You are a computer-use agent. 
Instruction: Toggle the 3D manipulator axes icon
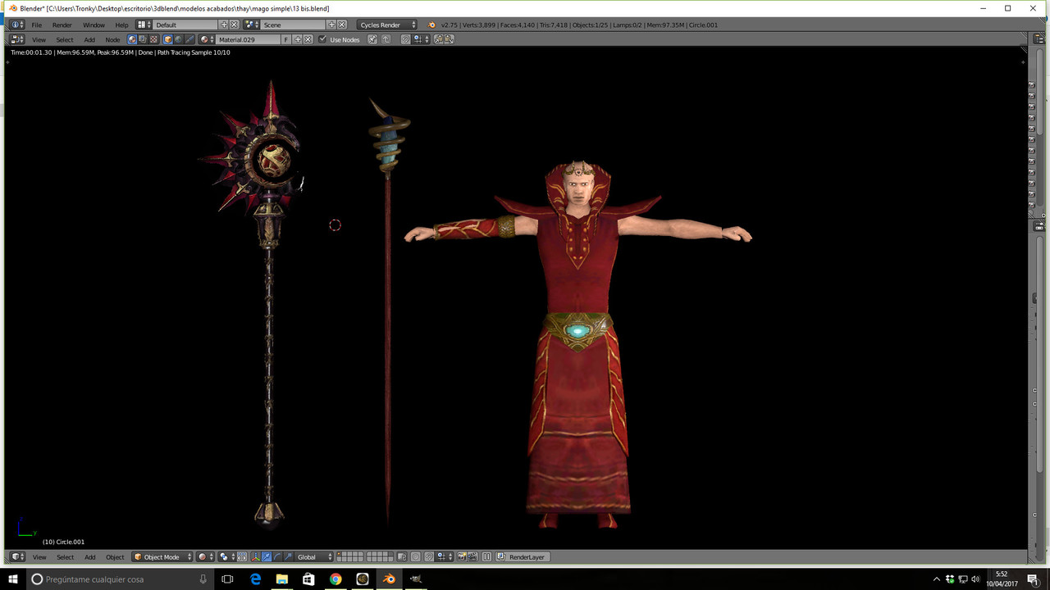coord(255,556)
